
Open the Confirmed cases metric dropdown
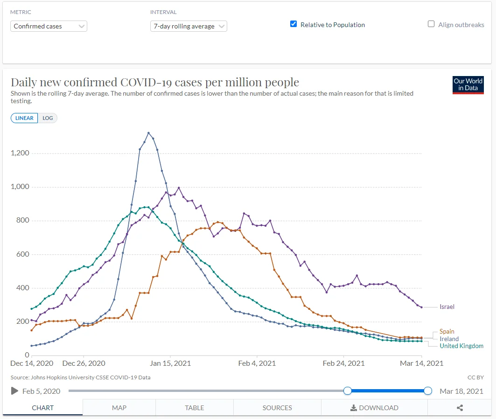click(49, 26)
